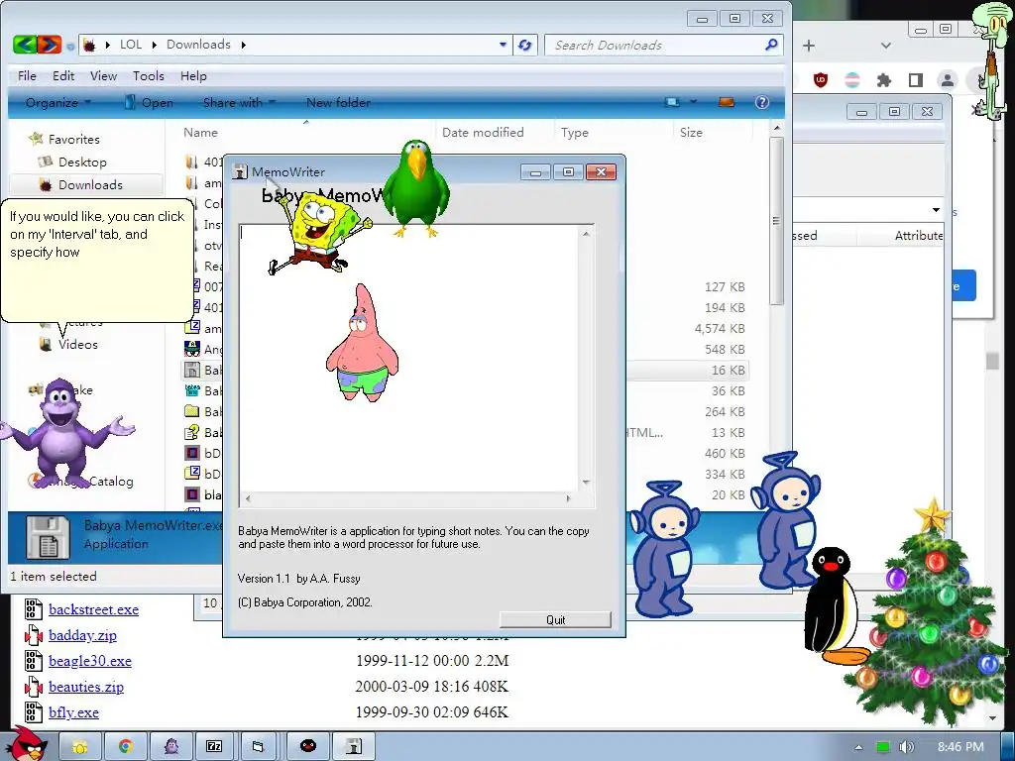Click the backstreet.exe file icon
The height and width of the screenshot is (761, 1015).
point(33,609)
